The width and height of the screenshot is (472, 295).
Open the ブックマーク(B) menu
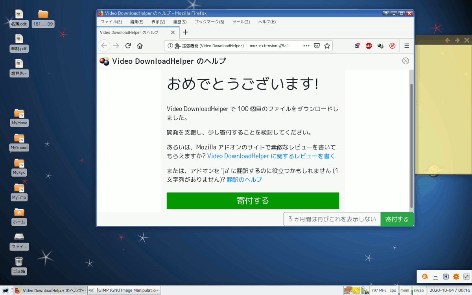coord(209,22)
